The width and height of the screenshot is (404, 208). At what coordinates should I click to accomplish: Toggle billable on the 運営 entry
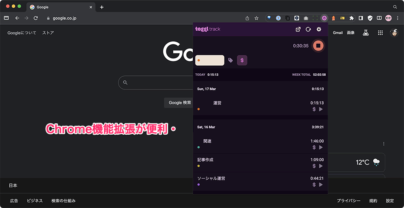click(x=314, y=109)
